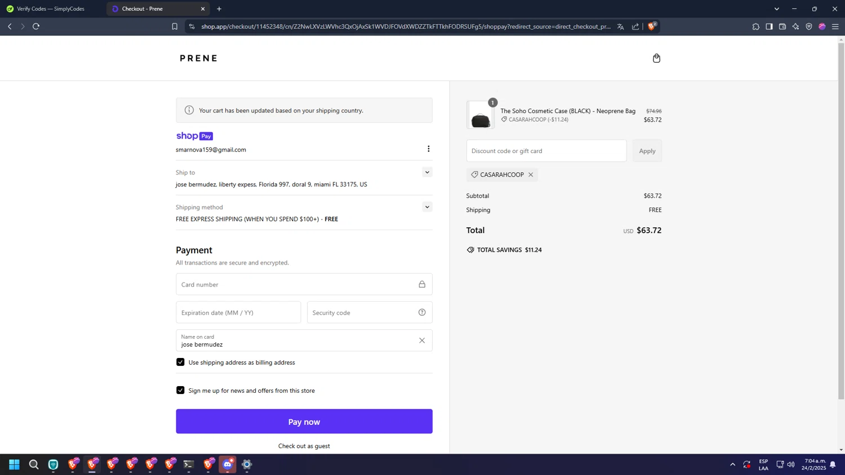Open the Windows Start menu
Screen dimensions: 845x475
(14, 464)
